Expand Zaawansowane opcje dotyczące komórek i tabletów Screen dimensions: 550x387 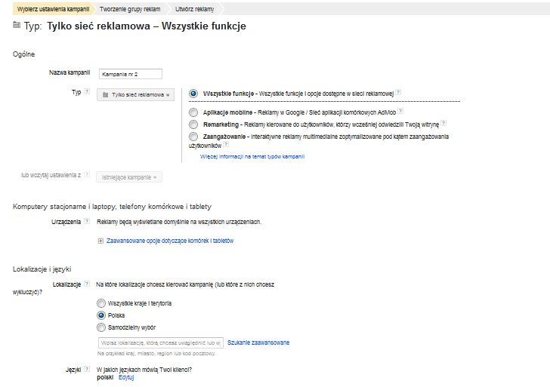click(x=165, y=241)
